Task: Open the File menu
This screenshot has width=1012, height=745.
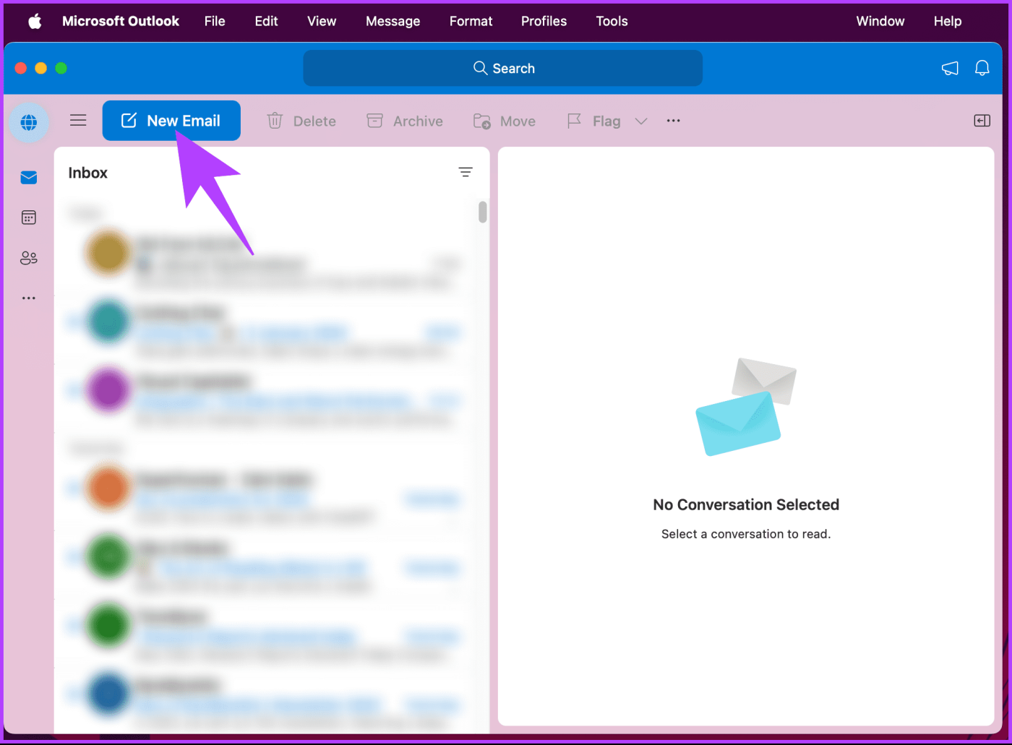Action: pos(215,21)
